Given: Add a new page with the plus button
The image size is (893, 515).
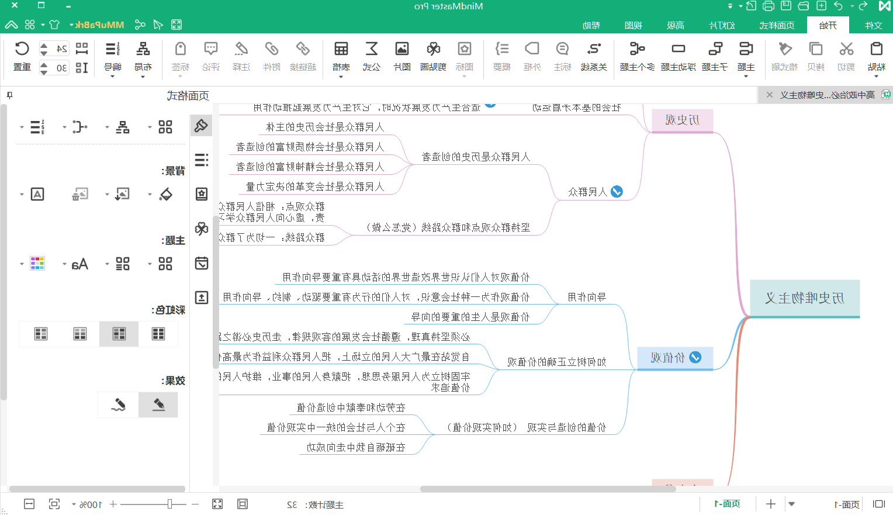Looking at the screenshot, I should pyautogui.click(x=771, y=504).
